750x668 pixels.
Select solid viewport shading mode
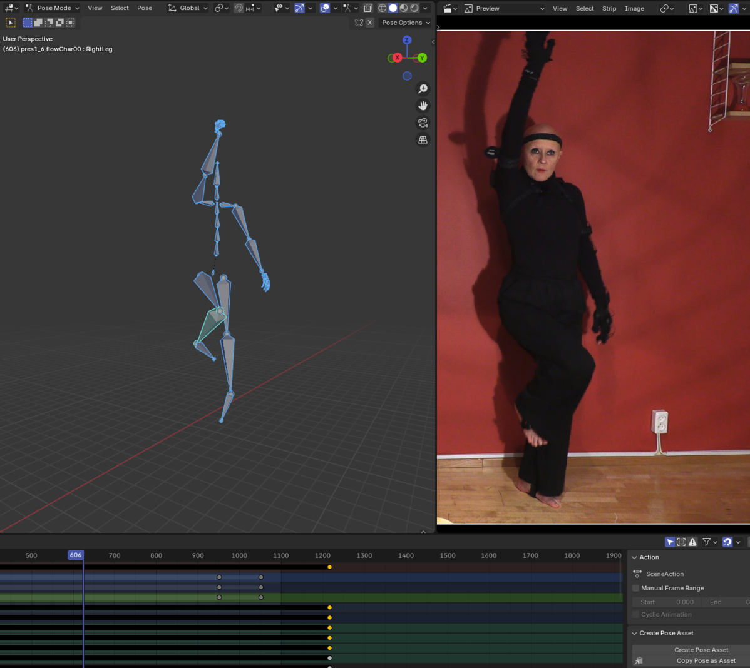point(393,8)
